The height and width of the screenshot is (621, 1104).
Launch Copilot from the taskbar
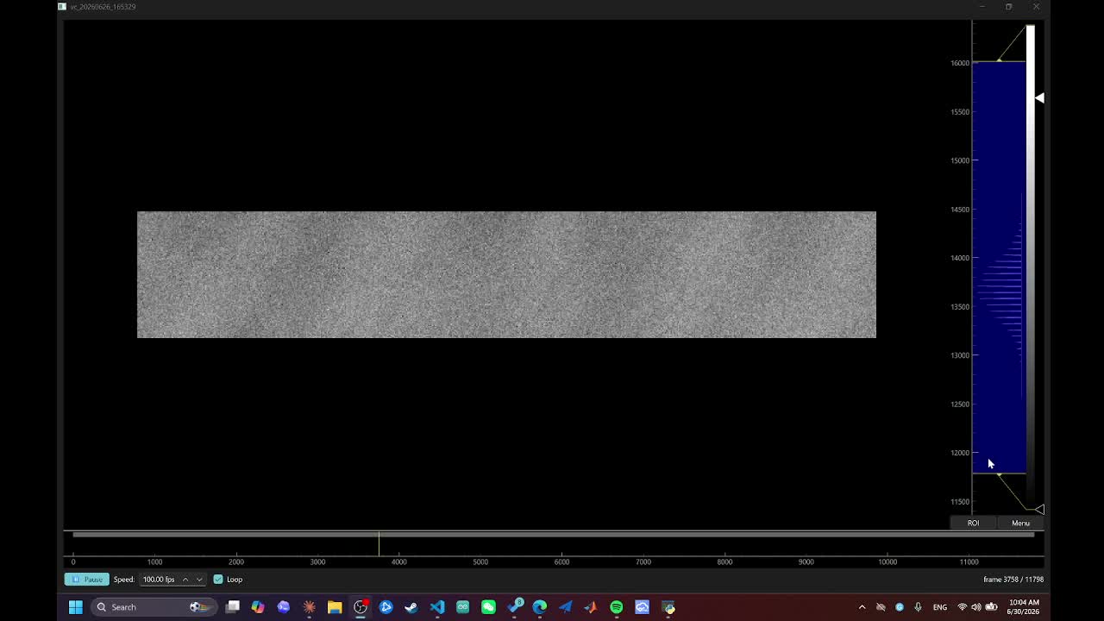[x=258, y=607]
